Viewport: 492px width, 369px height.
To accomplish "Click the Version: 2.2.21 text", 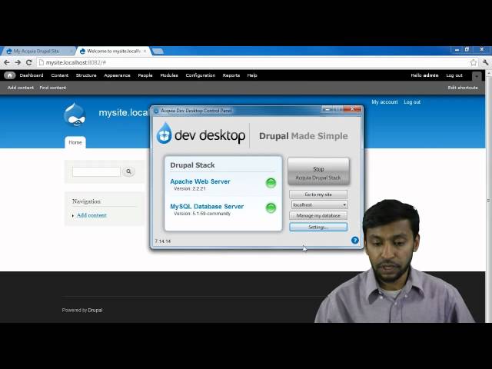I will pyautogui.click(x=190, y=188).
